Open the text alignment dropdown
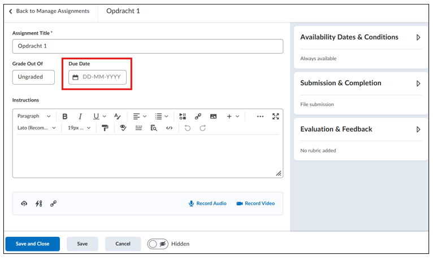Image resolution: width=433 pixels, height=260 pixels. pos(140,117)
